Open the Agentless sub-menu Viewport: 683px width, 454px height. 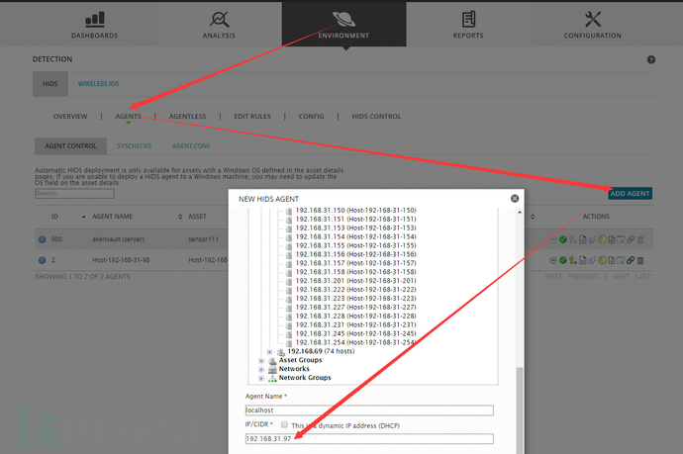point(187,117)
